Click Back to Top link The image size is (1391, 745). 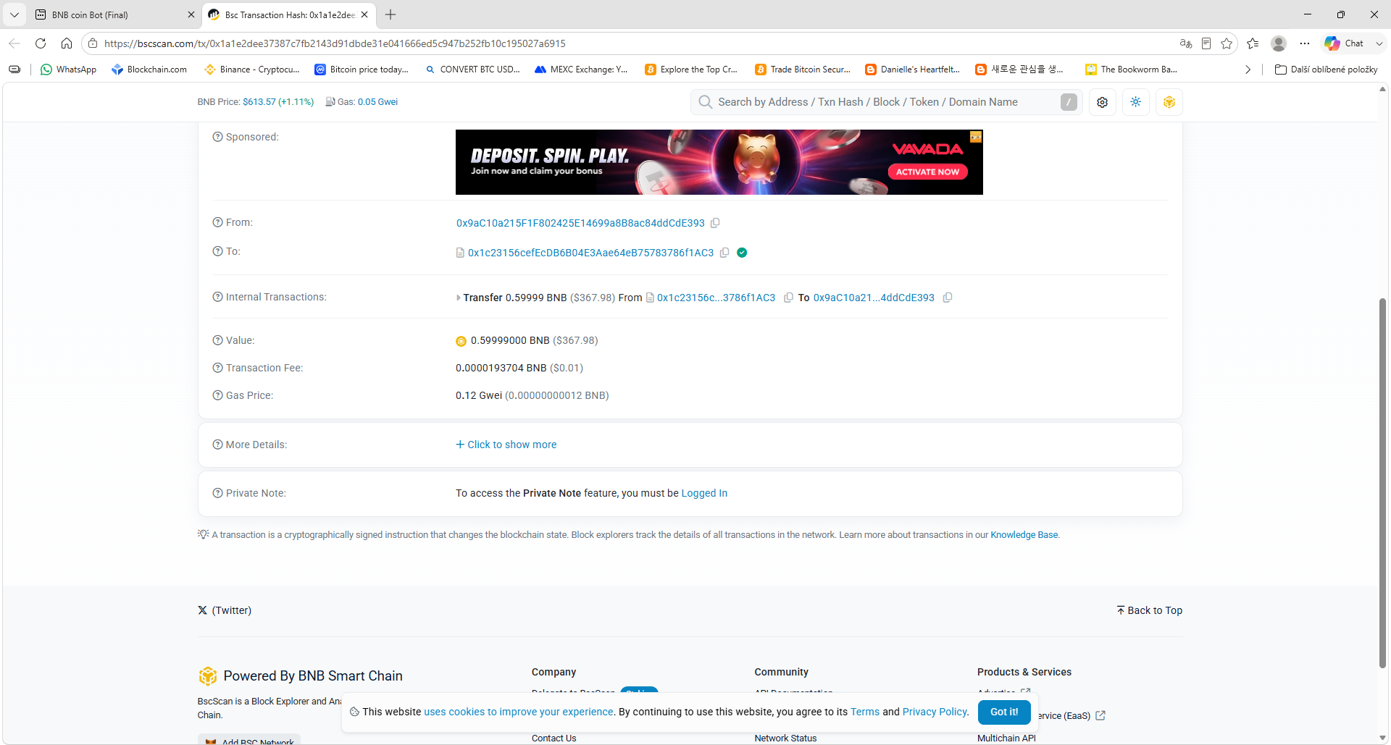[x=1149, y=610]
